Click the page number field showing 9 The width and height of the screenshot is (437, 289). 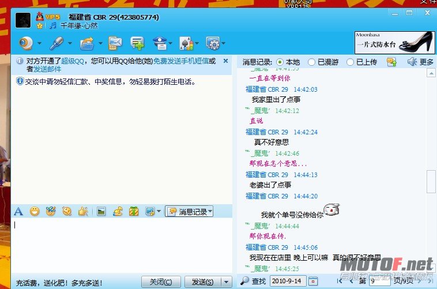point(379,281)
